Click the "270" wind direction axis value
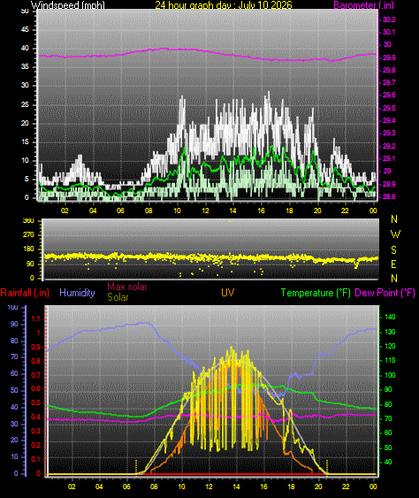The width and height of the screenshot is (419, 498). tap(28, 235)
